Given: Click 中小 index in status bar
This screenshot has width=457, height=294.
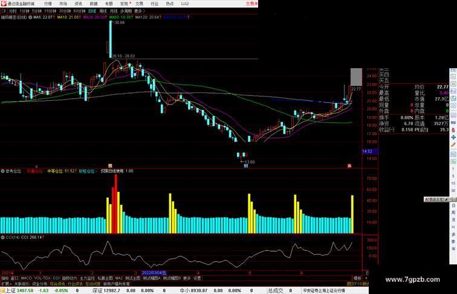Looking at the screenshot, I should point(185,290).
